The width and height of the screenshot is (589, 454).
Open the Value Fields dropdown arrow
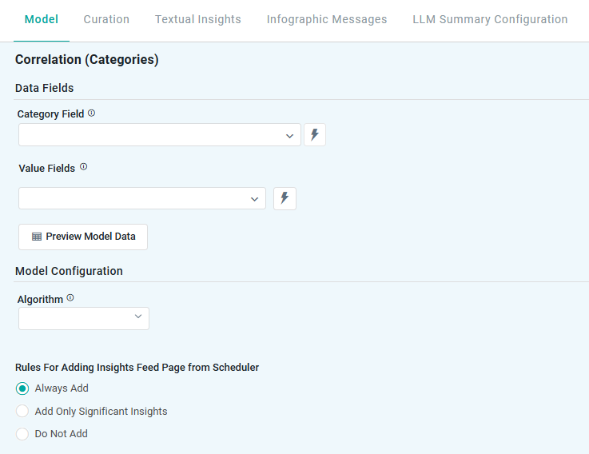click(254, 198)
